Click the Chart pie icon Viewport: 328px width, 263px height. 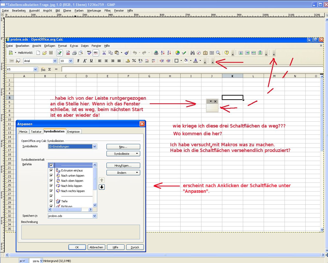click(178, 53)
